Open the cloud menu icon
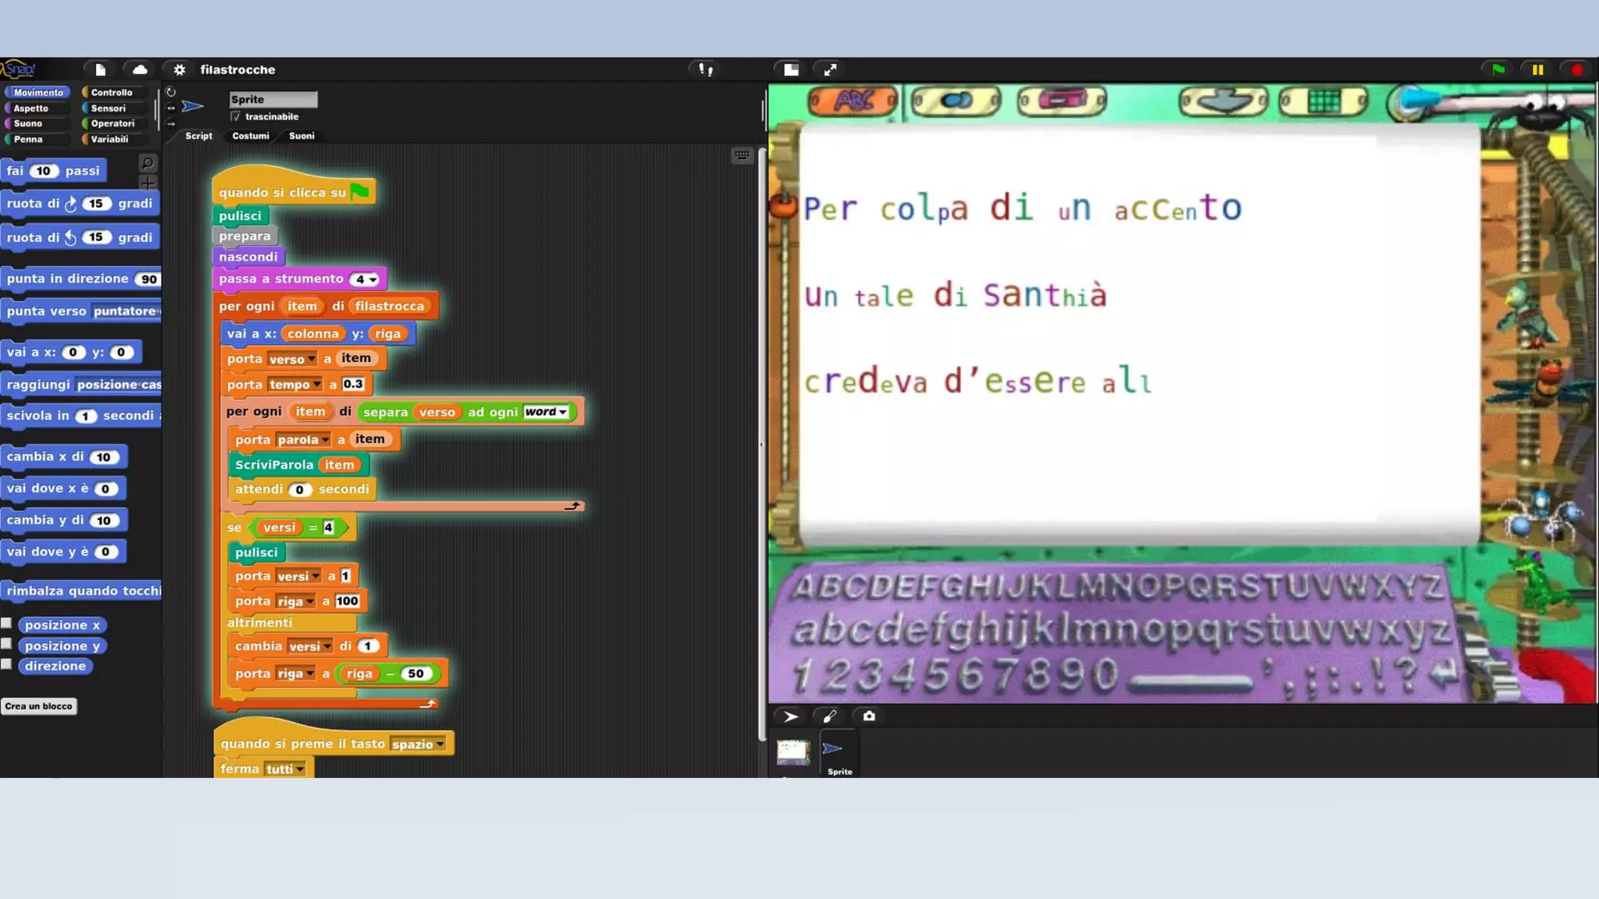The width and height of the screenshot is (1599, 899). 140,69
